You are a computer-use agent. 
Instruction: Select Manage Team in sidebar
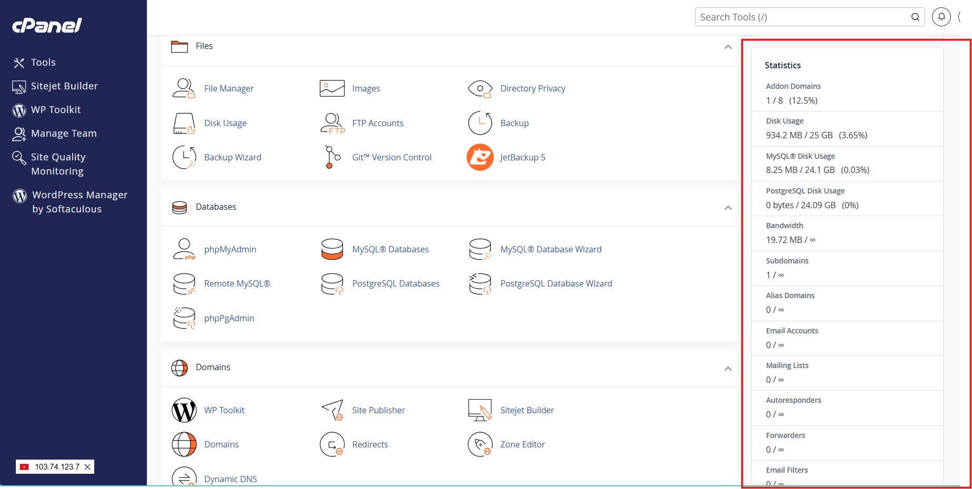tap(64, 134)
